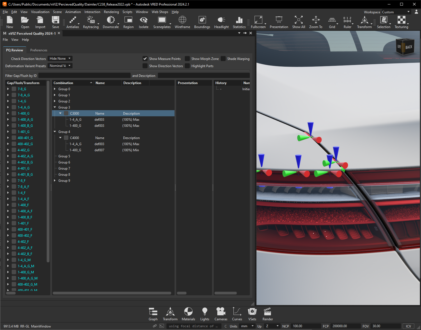Open the Visualization menu
Image resolution: width=421 pixels, height=330 pixels.
point(40,12)
